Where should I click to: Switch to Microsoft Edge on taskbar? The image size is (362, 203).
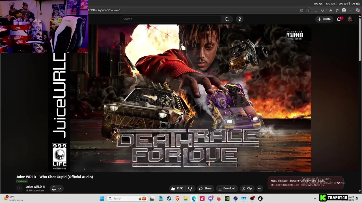[194, 198]
